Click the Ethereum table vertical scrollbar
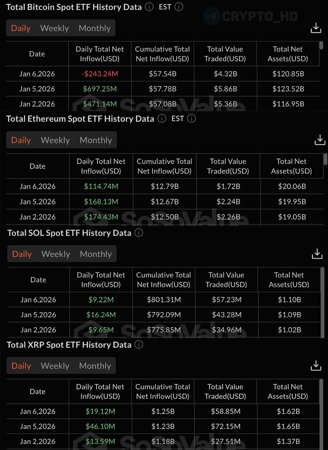 point(325,159)
